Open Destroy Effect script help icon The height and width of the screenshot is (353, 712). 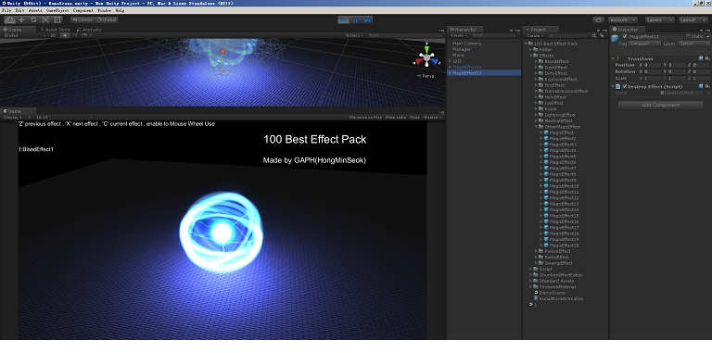point(701,86)
